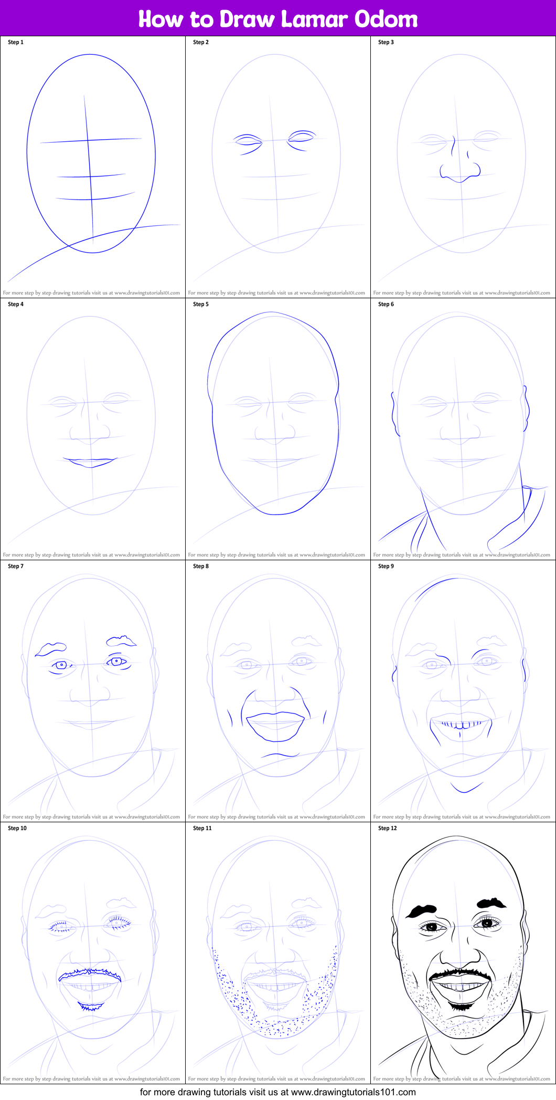Click the 'Step 1' label
This screenshot has height=1100, width=556.
click(x=16, y=42)
